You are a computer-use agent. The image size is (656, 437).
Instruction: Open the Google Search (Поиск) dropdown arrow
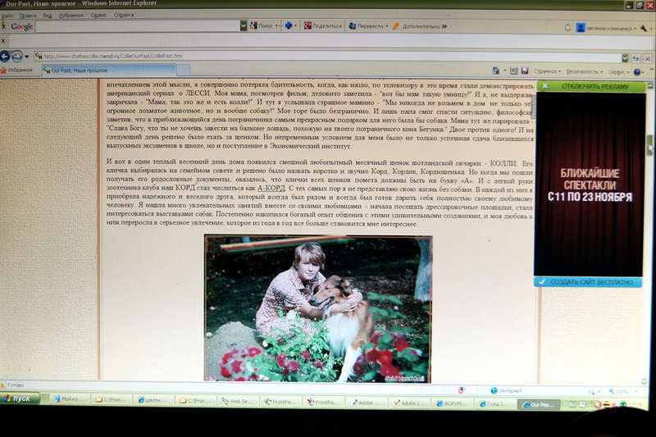pos(276,26)
